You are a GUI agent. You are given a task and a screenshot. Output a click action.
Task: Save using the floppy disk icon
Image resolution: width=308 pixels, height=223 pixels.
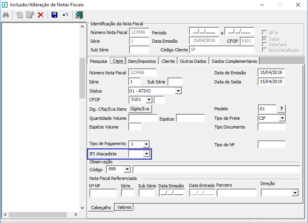coord(54,15)
